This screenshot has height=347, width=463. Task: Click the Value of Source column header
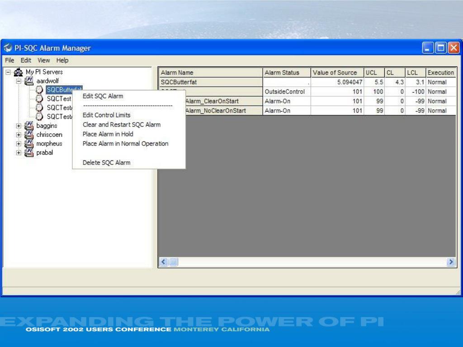(x=337, y=73)
